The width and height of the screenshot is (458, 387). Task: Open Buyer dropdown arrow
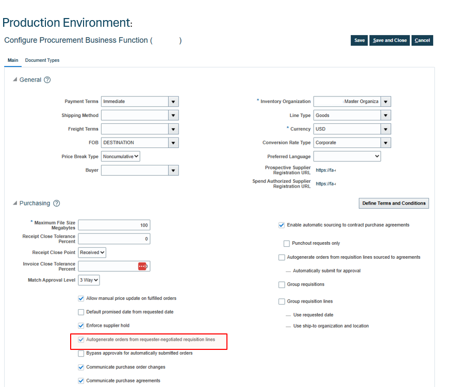click(x=173, y=171)
